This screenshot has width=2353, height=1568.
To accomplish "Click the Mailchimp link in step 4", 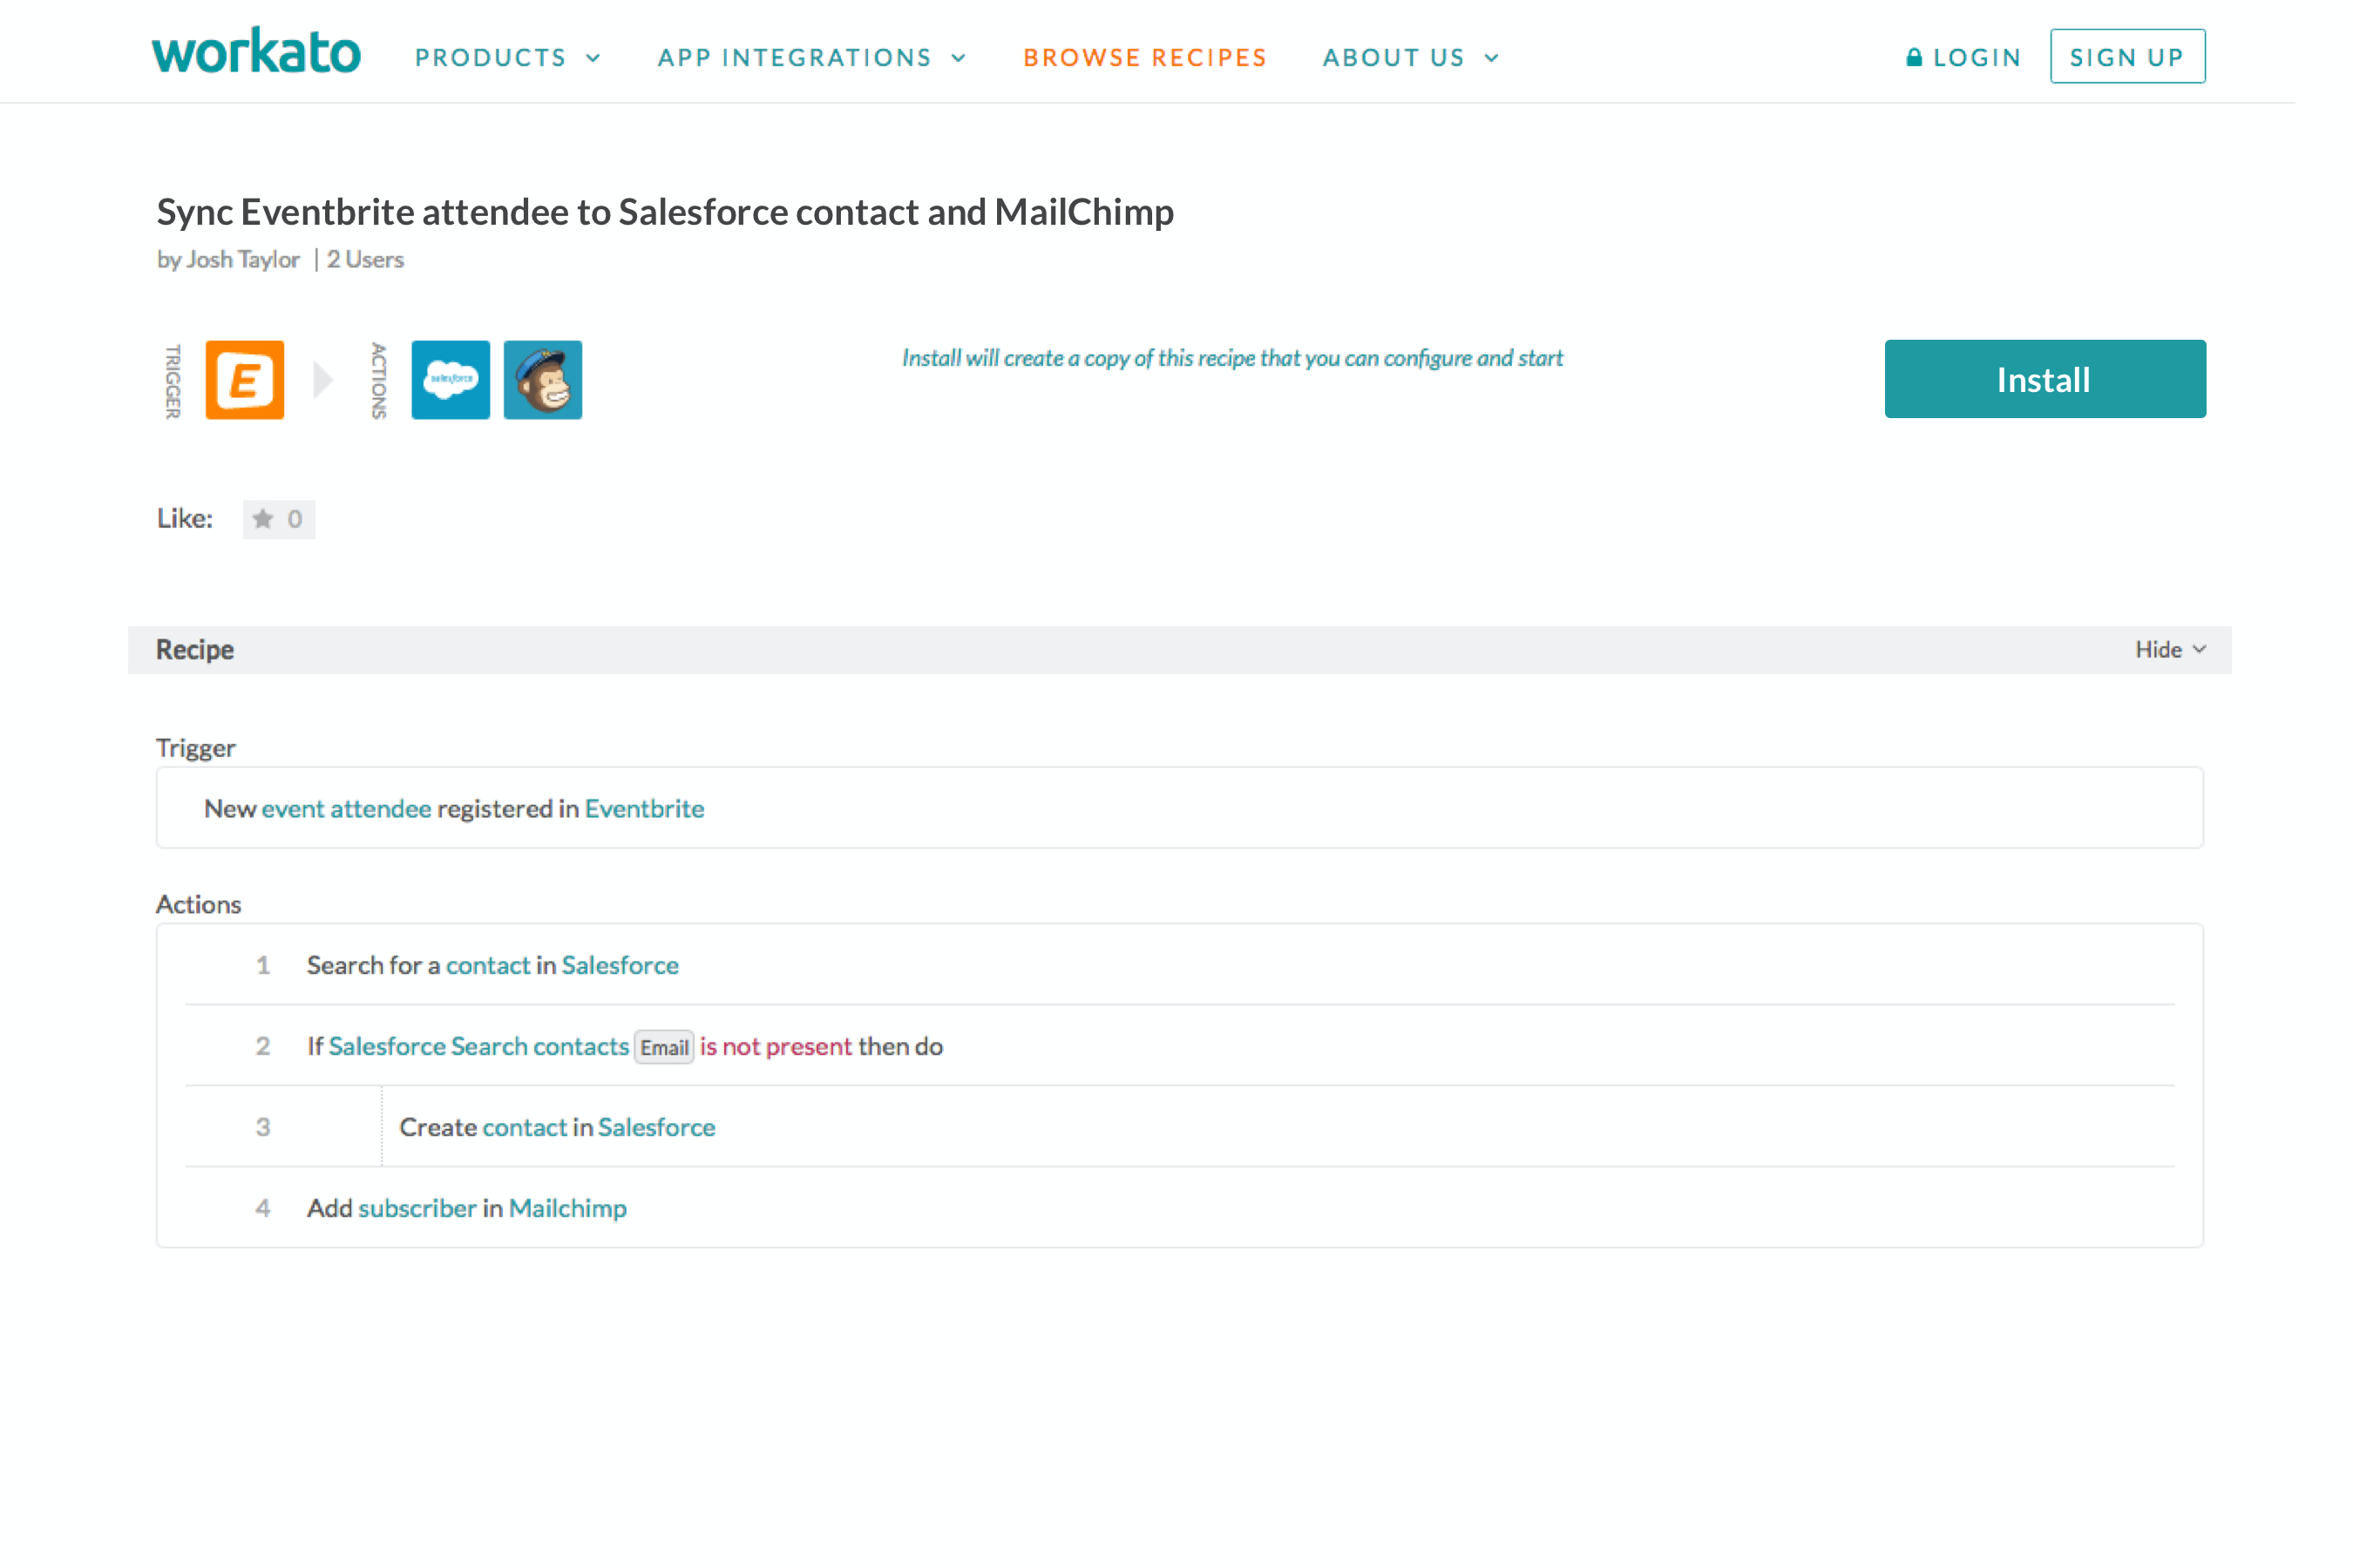I will [567, 1208].
